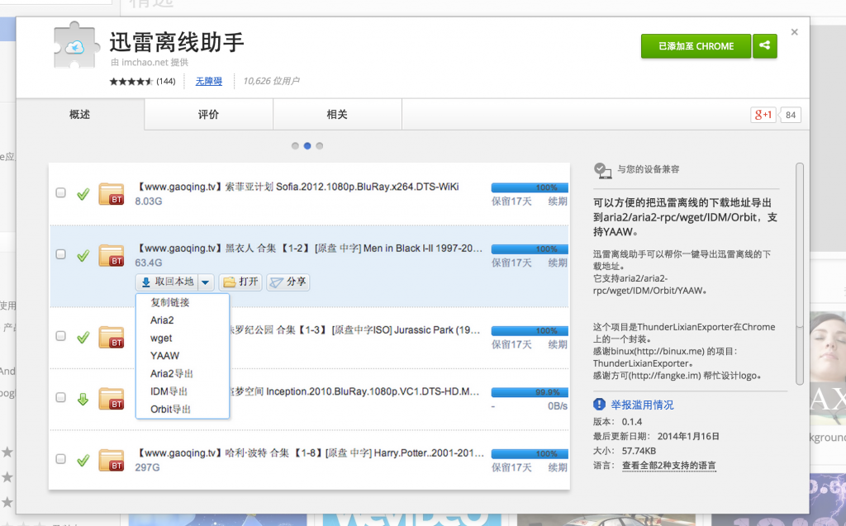Click the 10,626 位用户 user count
The height and width of the screenshot is (526, 846).
click(x=271, y=81)
